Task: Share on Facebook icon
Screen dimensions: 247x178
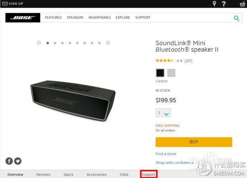Action: (9, 161)
